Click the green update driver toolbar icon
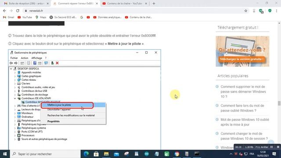This screenshot has height=158, width=281. click(x=52, y=63)
